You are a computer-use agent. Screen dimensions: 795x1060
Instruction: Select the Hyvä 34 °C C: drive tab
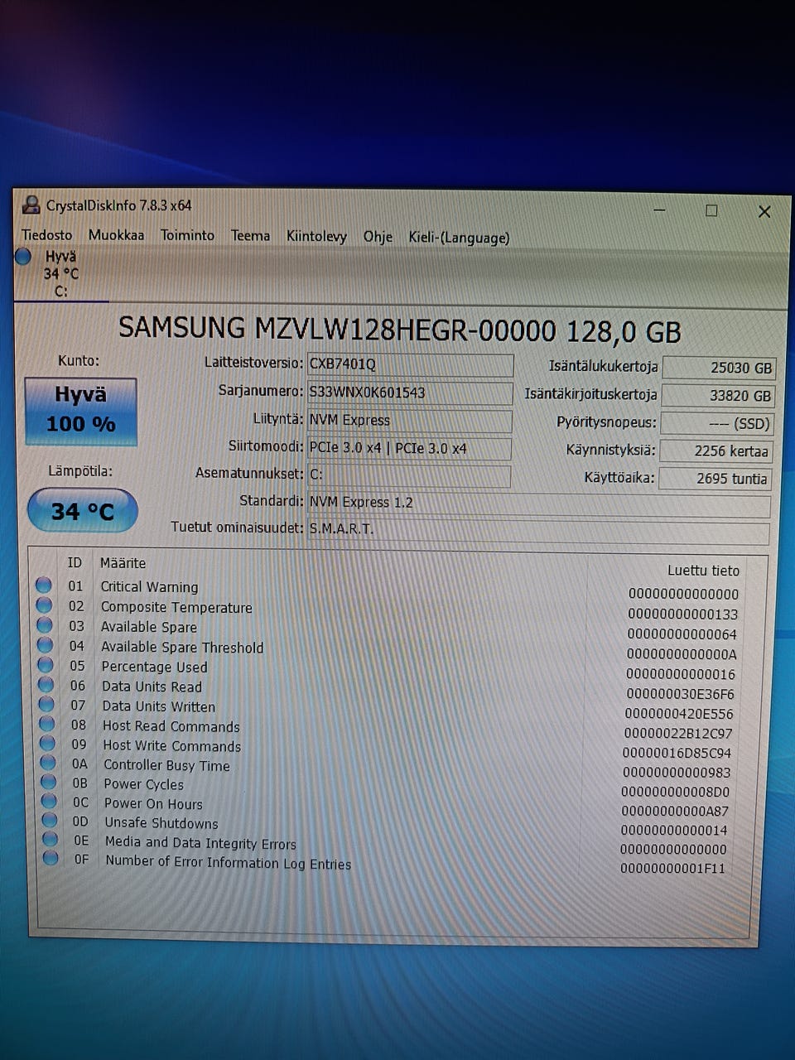click(x=60, y=274)
